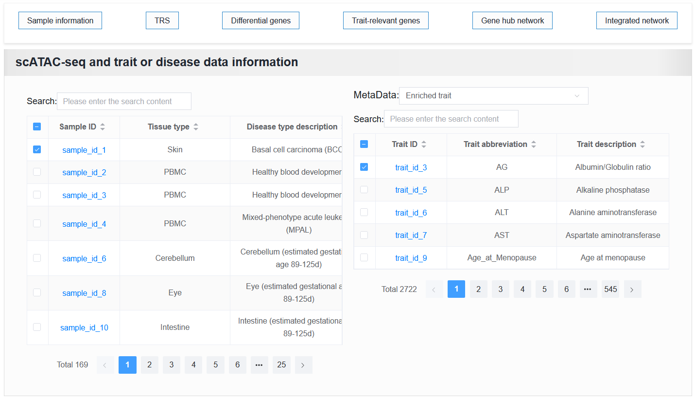This screenshot has height=400, width=695.
Task: Uncheck the sample_id_1 row checkbox
Action: 37,149
